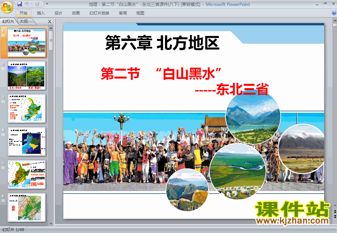The image size is (337, 233).
Task: Click slide editor scroll up arrow
Action: point(335,21)
